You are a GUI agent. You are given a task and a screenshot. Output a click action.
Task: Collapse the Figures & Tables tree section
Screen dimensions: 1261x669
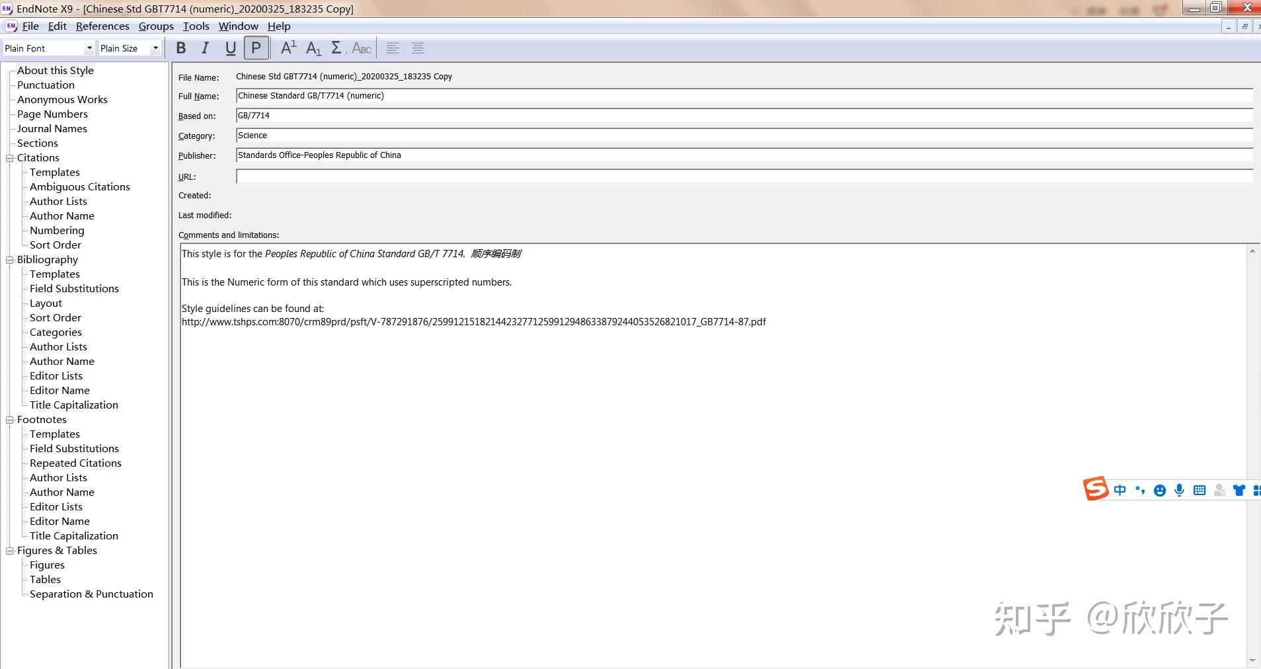click(x=10, y=551)
